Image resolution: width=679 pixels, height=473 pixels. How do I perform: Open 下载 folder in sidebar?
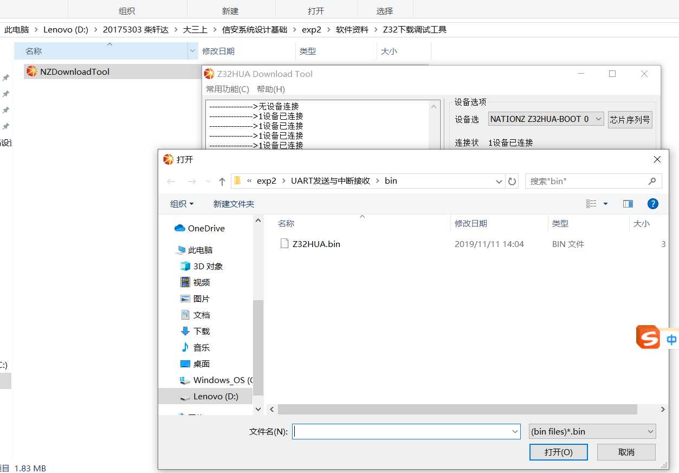click(195, 331)
